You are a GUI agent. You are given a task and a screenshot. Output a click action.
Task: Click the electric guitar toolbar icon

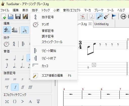click(107, 16)
